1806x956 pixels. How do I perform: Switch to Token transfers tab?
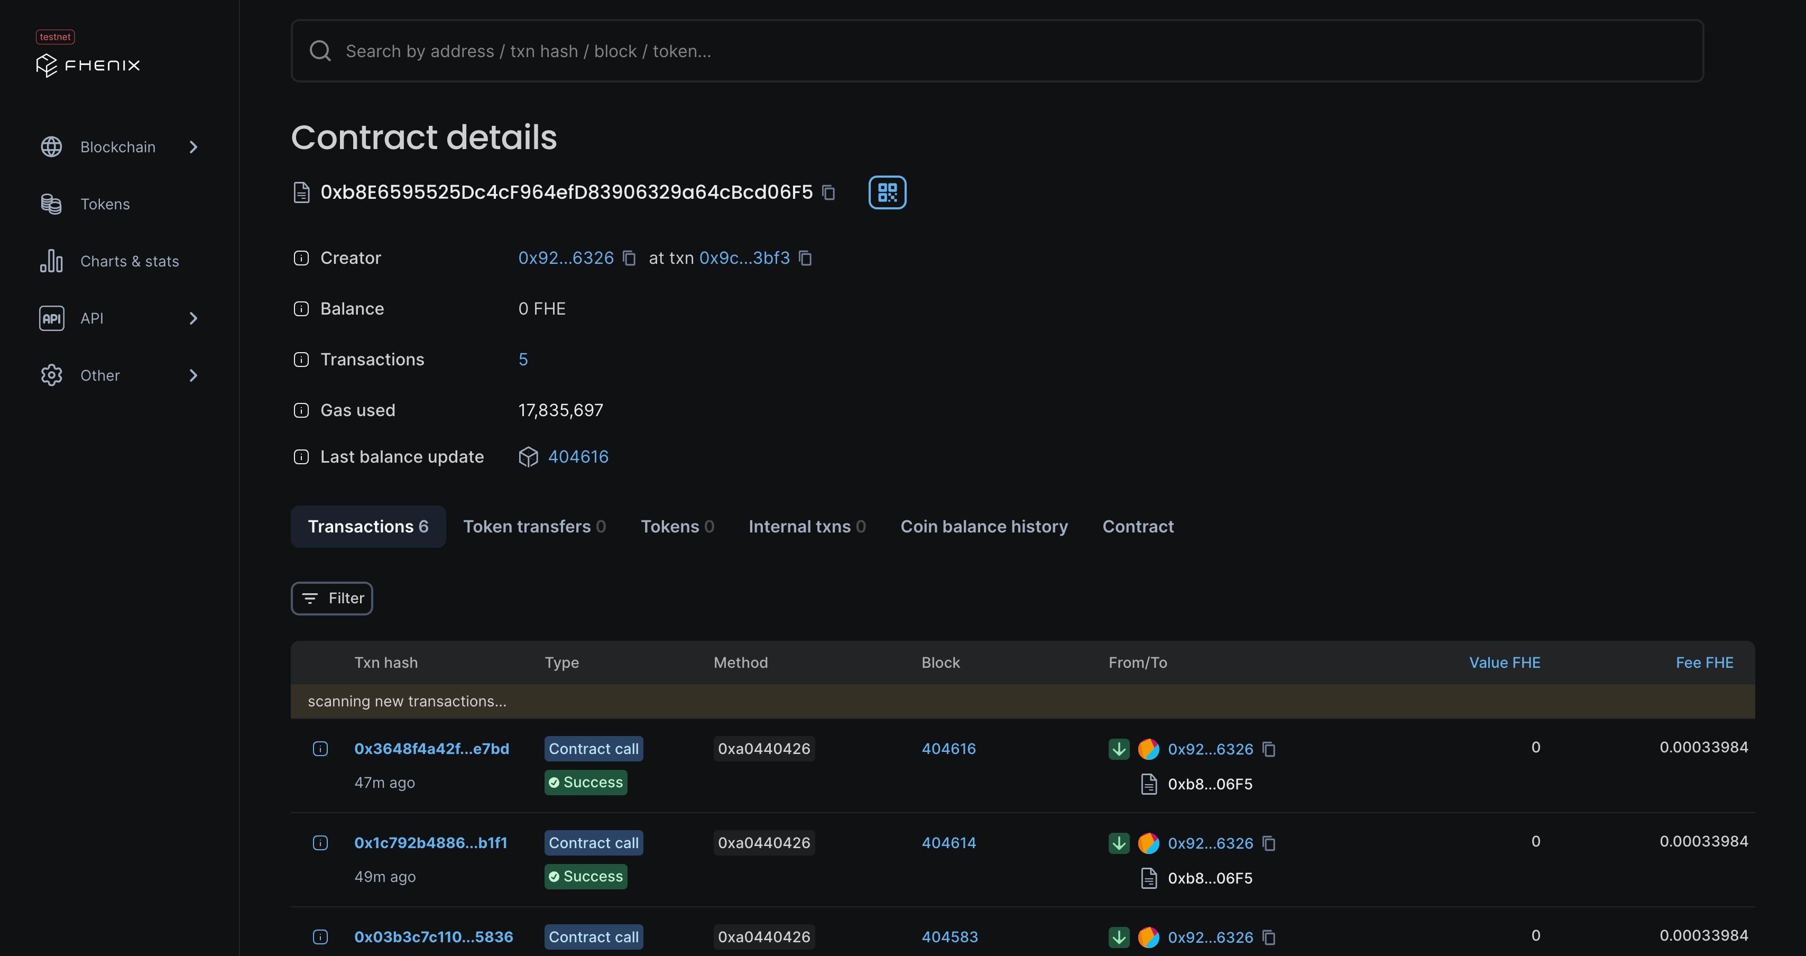534,527
